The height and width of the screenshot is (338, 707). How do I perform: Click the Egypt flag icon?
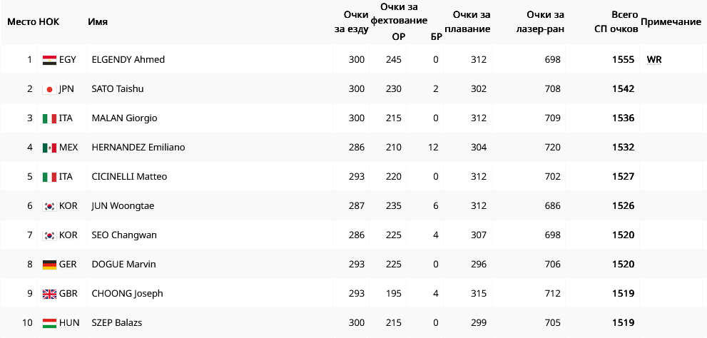[49, 60]
